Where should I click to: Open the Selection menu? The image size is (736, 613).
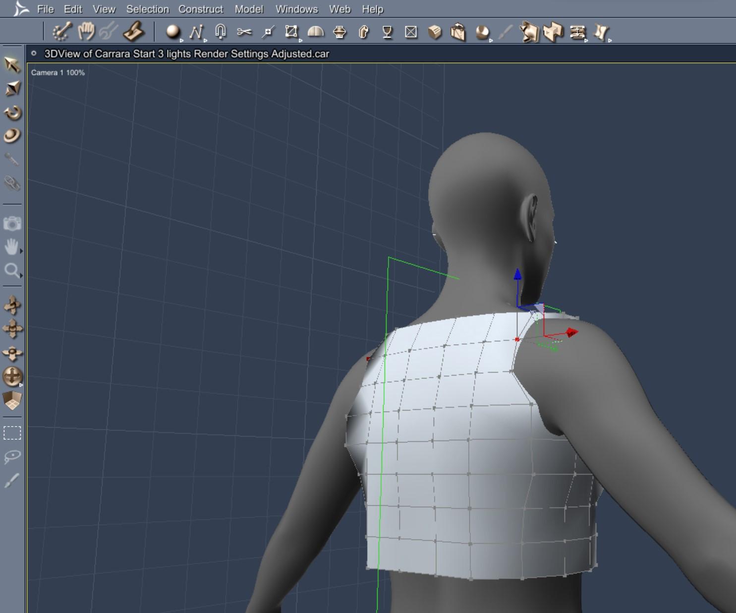click(x=148, y=9)
